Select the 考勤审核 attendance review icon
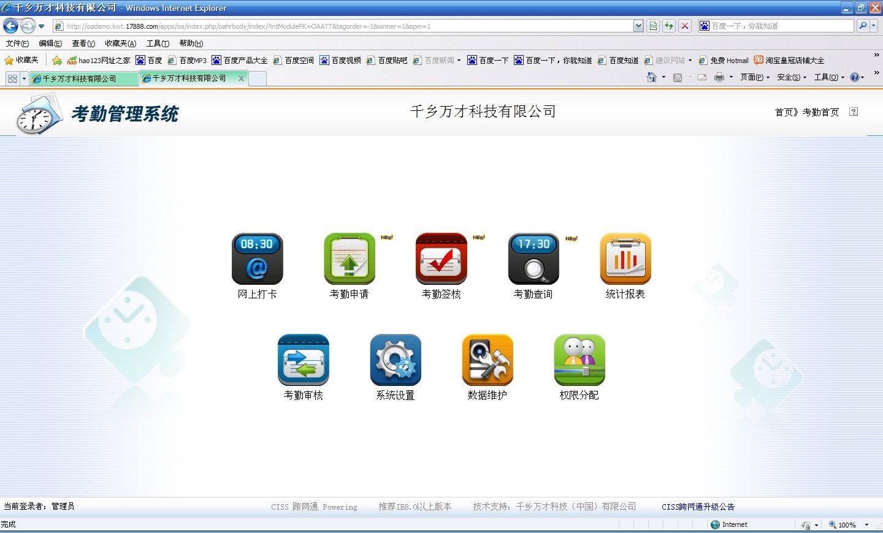 (303, 360)
